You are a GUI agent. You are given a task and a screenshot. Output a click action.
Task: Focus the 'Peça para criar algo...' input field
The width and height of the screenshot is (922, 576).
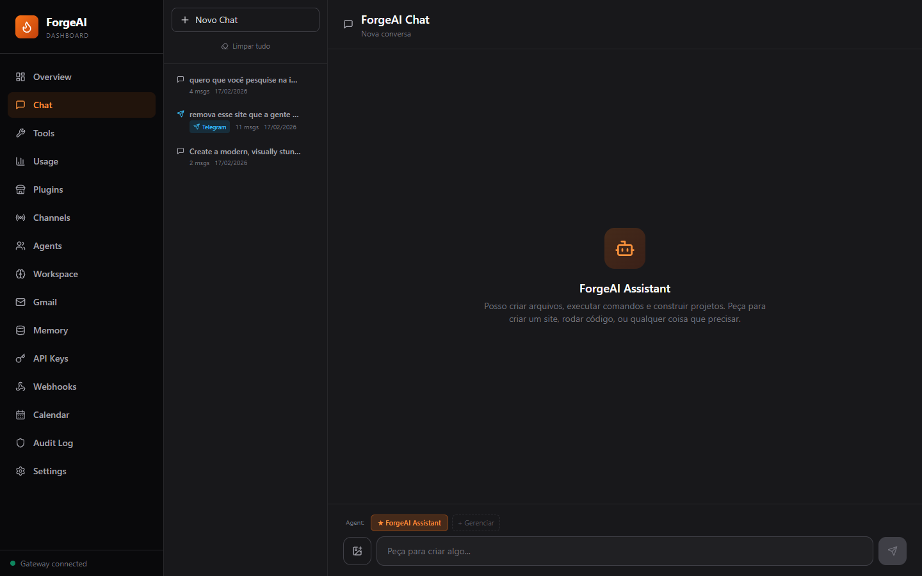pos(624,551)
